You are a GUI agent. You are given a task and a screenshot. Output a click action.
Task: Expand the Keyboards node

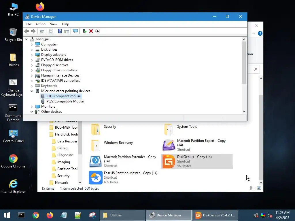32,86
